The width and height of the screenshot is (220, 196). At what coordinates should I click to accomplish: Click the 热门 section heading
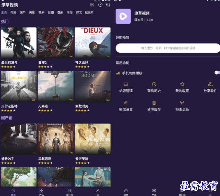tap(5, 22)
